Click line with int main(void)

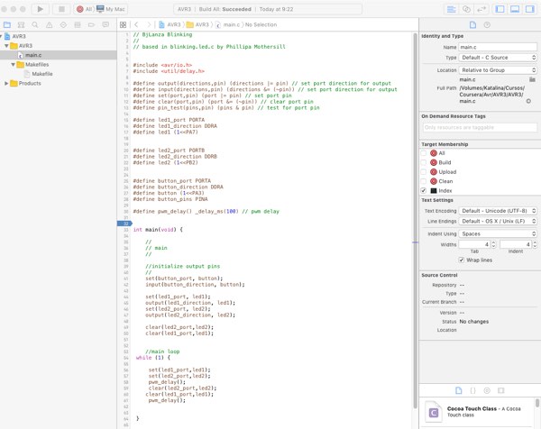158,230
